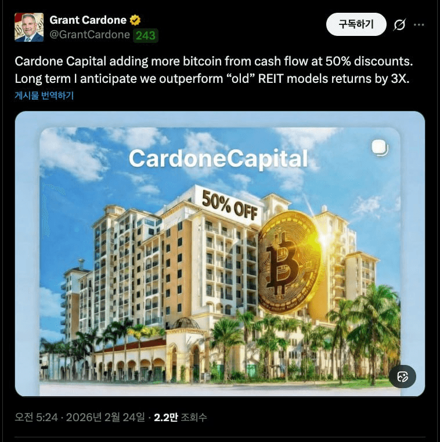Image resolution: width=440 pixels, height=442 pixels.
Task: Click the 2026년 2월 24일 date
Action: (105, 417)
